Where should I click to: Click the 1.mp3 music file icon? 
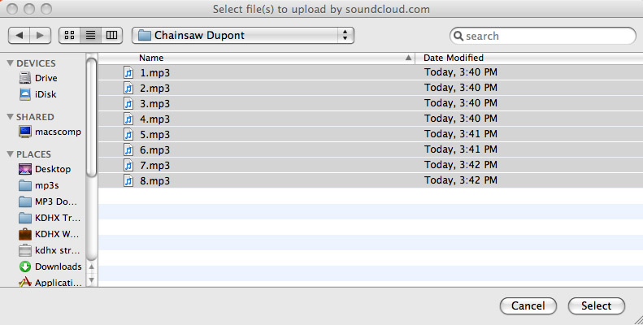tap(128, 72)
